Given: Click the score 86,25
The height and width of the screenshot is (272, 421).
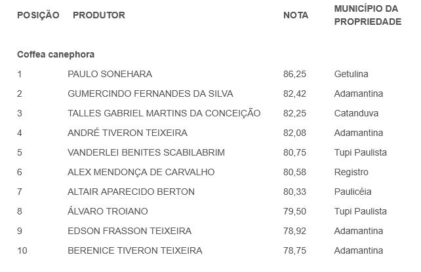Looking at the screenshot, I should tap(294, 74).
